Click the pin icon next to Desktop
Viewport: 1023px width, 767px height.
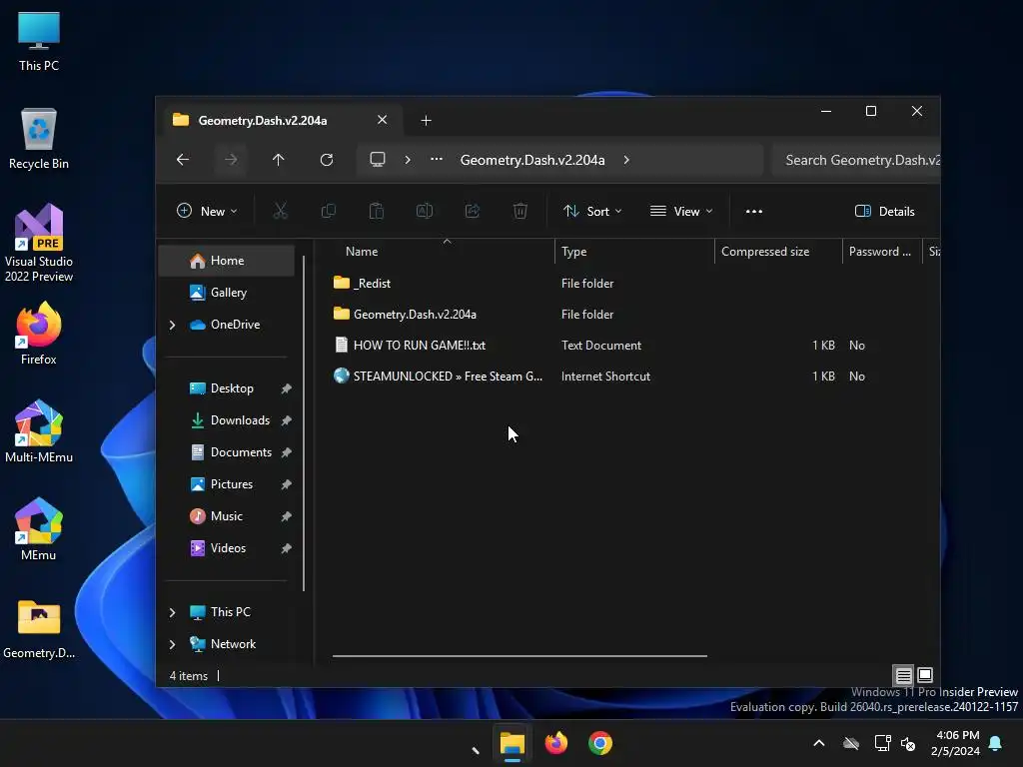[x=286, y=388]
